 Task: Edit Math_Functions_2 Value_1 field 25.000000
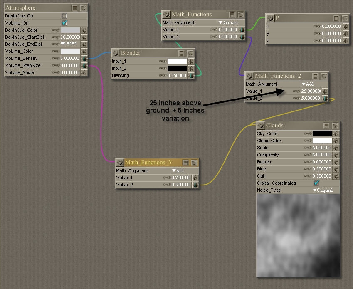tap(311, 91)
